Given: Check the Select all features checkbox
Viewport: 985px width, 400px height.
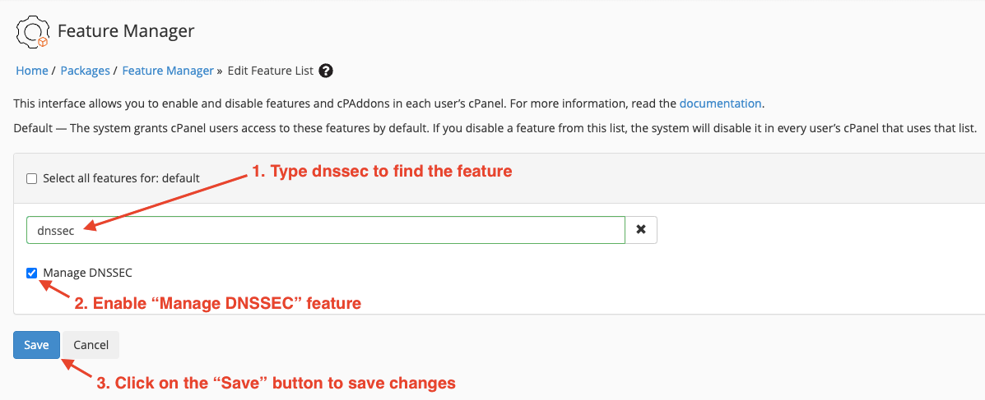Looking at the screenshot, I should pos(32,179).
